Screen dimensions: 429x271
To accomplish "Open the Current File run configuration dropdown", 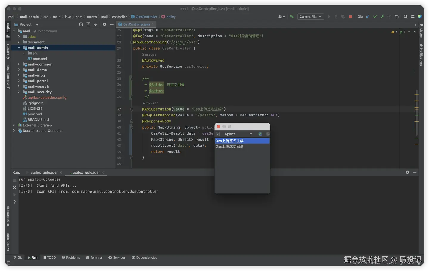I will click(x=310, y=17).
